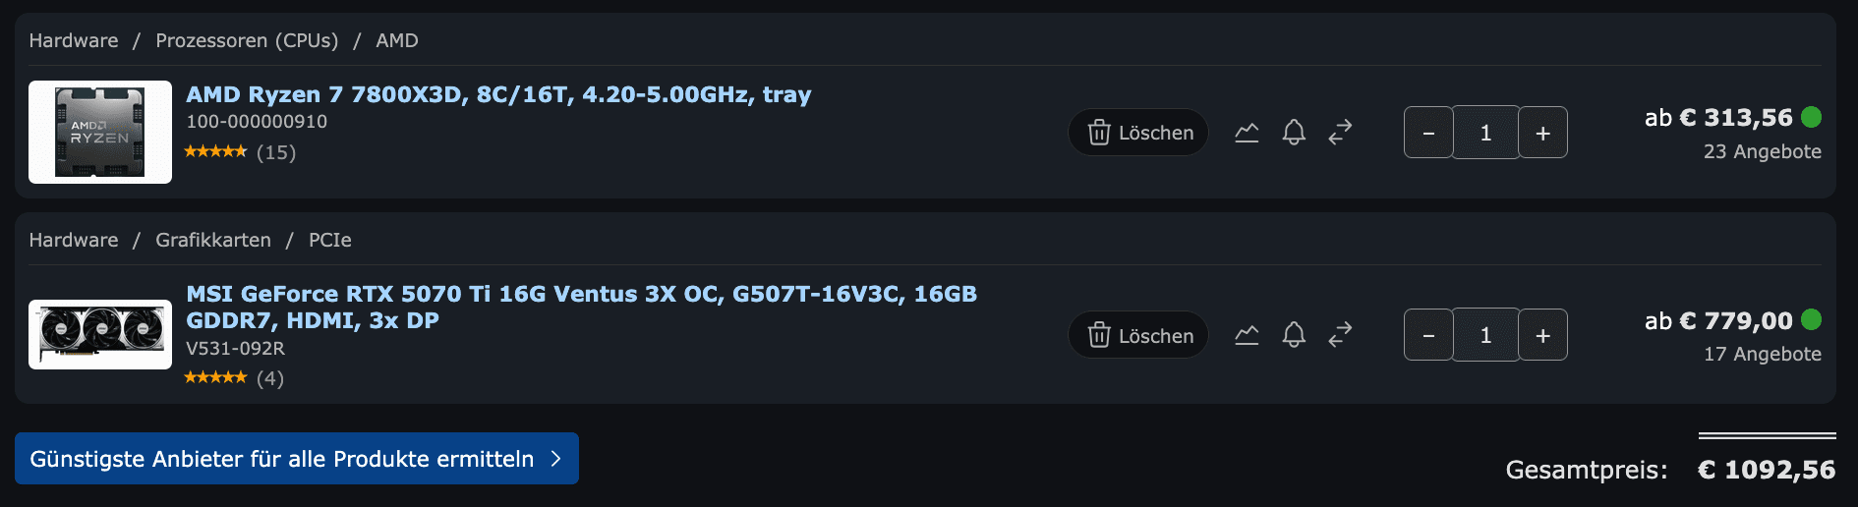Find cheapest vendors for all products
1858x507 pixels.
[x=296, y=459]
